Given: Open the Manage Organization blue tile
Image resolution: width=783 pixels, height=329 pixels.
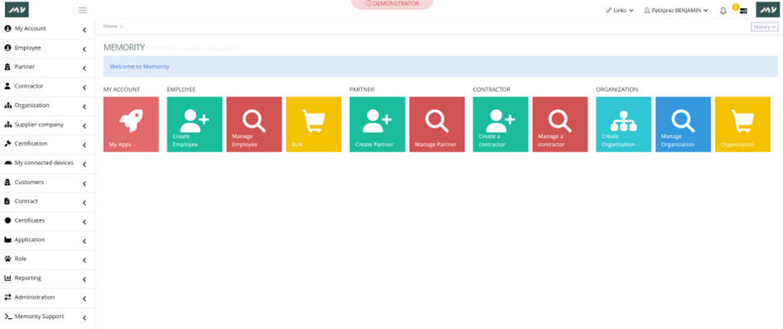Looking at the screenshot, I should (683, 124).
